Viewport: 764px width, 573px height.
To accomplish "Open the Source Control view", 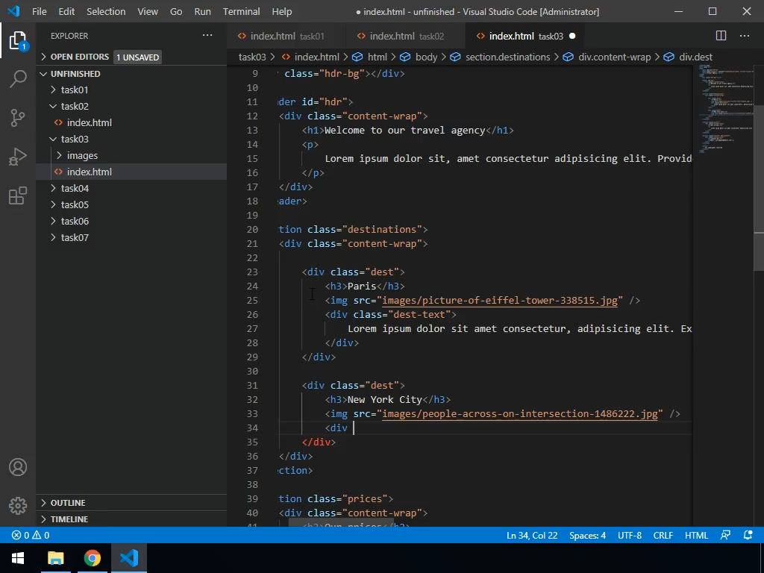I will pos(18,118).
